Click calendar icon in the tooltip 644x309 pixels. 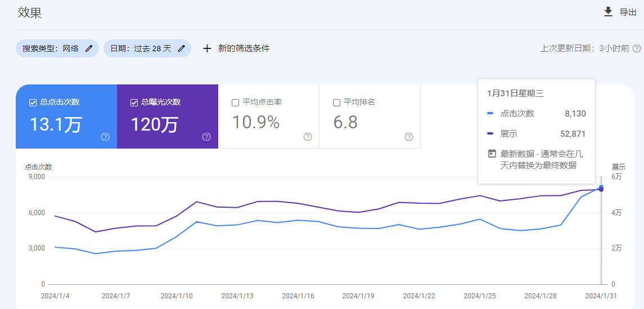point(492,154)
